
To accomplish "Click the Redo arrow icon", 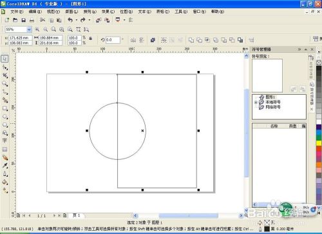I will (x=83, y=20).
